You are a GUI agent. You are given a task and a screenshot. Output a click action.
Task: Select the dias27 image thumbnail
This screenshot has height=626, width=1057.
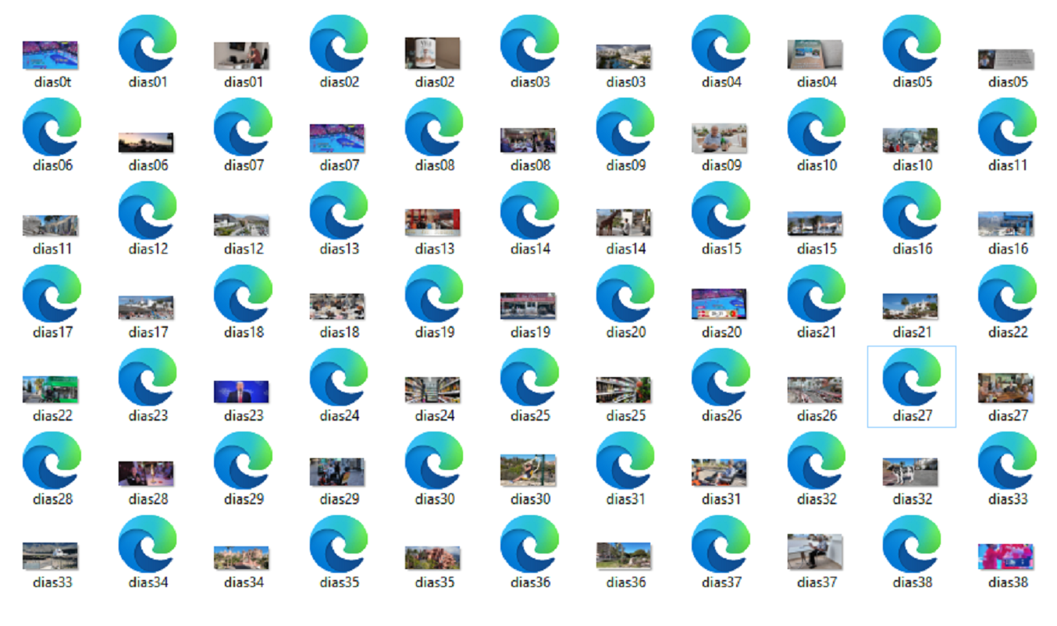[1005, 388]
